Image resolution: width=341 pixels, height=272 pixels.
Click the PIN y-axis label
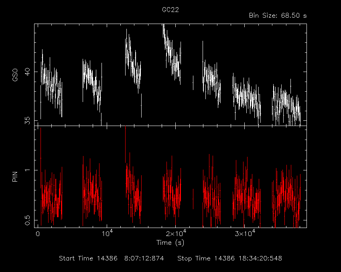pos(15,177)
